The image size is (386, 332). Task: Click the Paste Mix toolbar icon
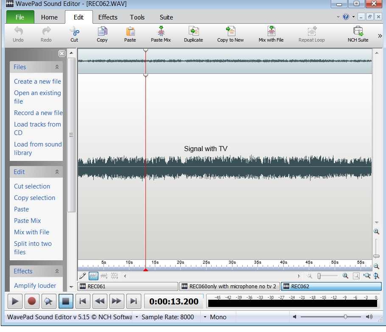[161, 32]
